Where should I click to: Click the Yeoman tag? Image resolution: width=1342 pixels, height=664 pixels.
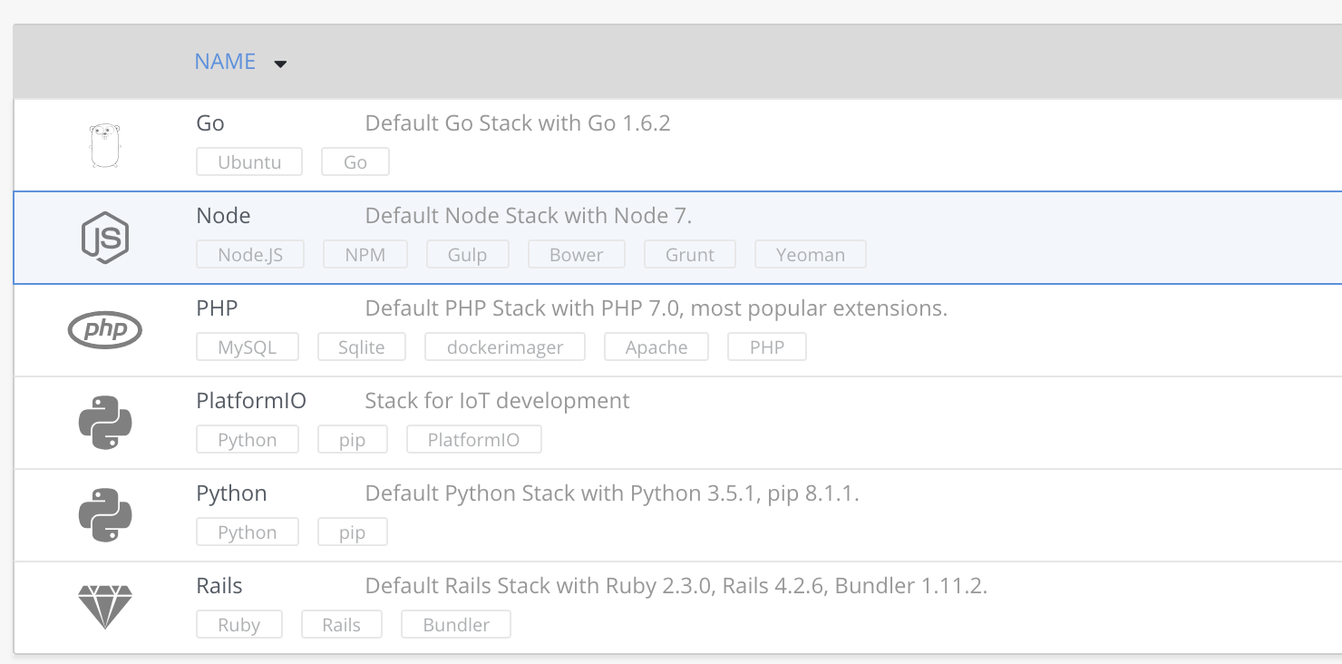[811, 255]
